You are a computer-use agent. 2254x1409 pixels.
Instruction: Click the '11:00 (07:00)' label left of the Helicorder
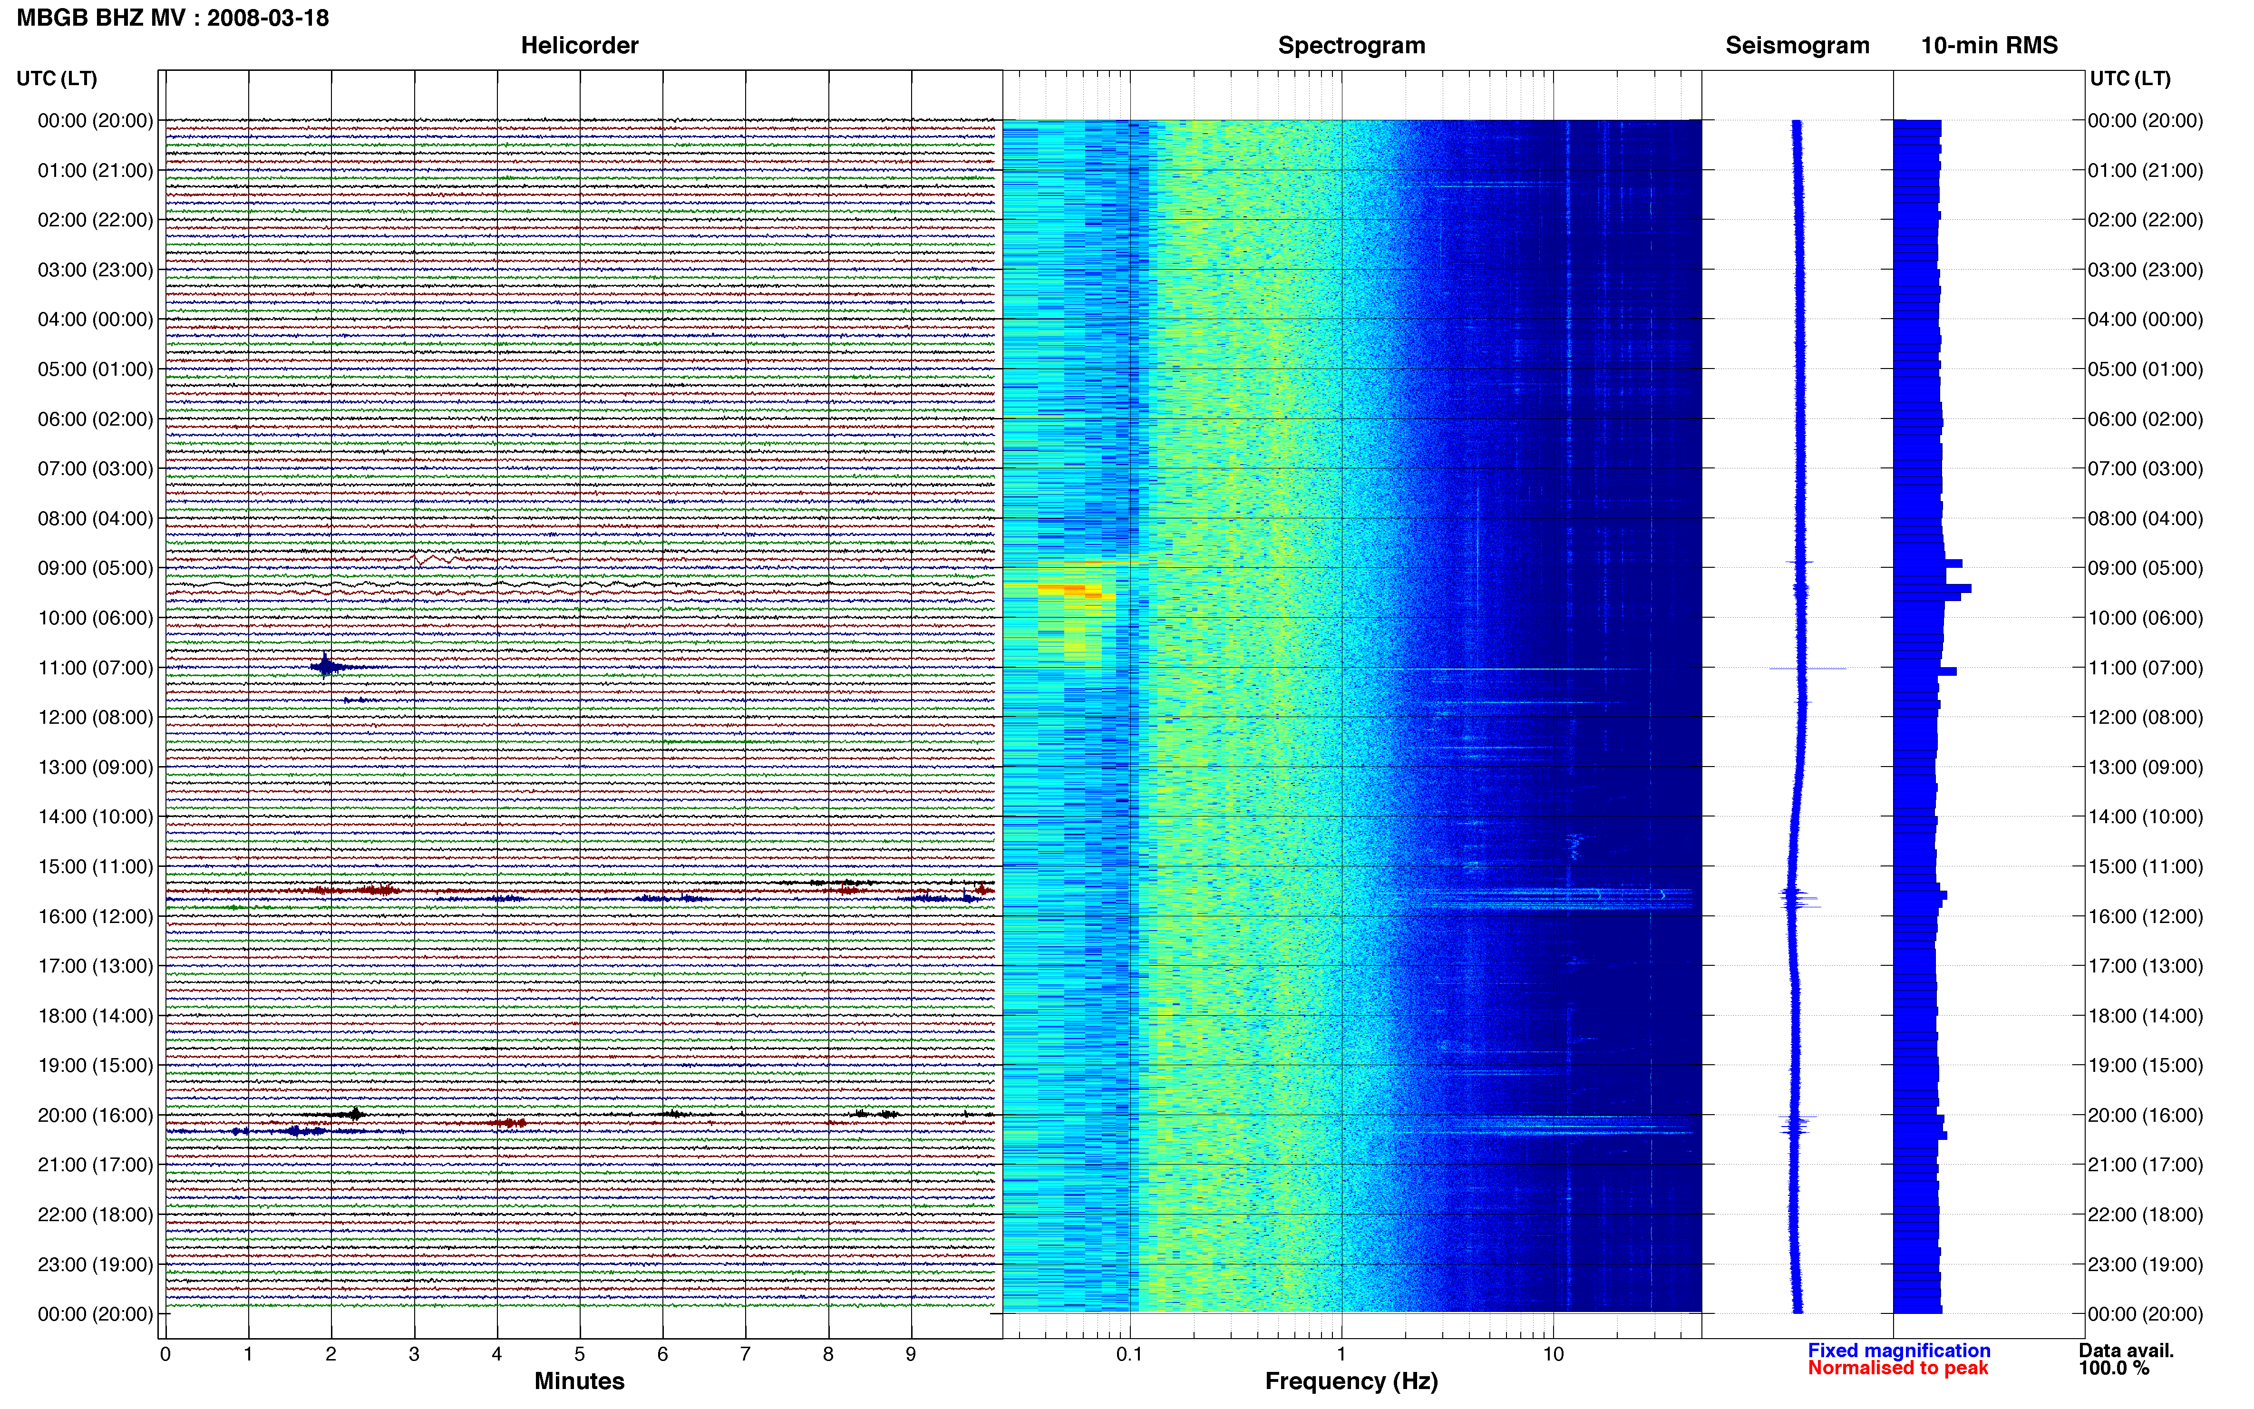coord(95,668)
